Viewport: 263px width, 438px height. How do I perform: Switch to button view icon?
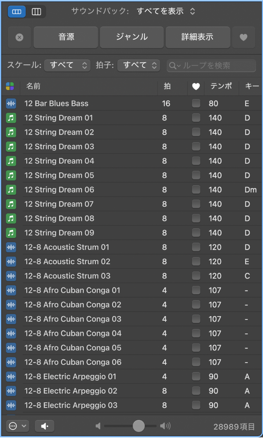pyautogui.click(x=17, y=12)
